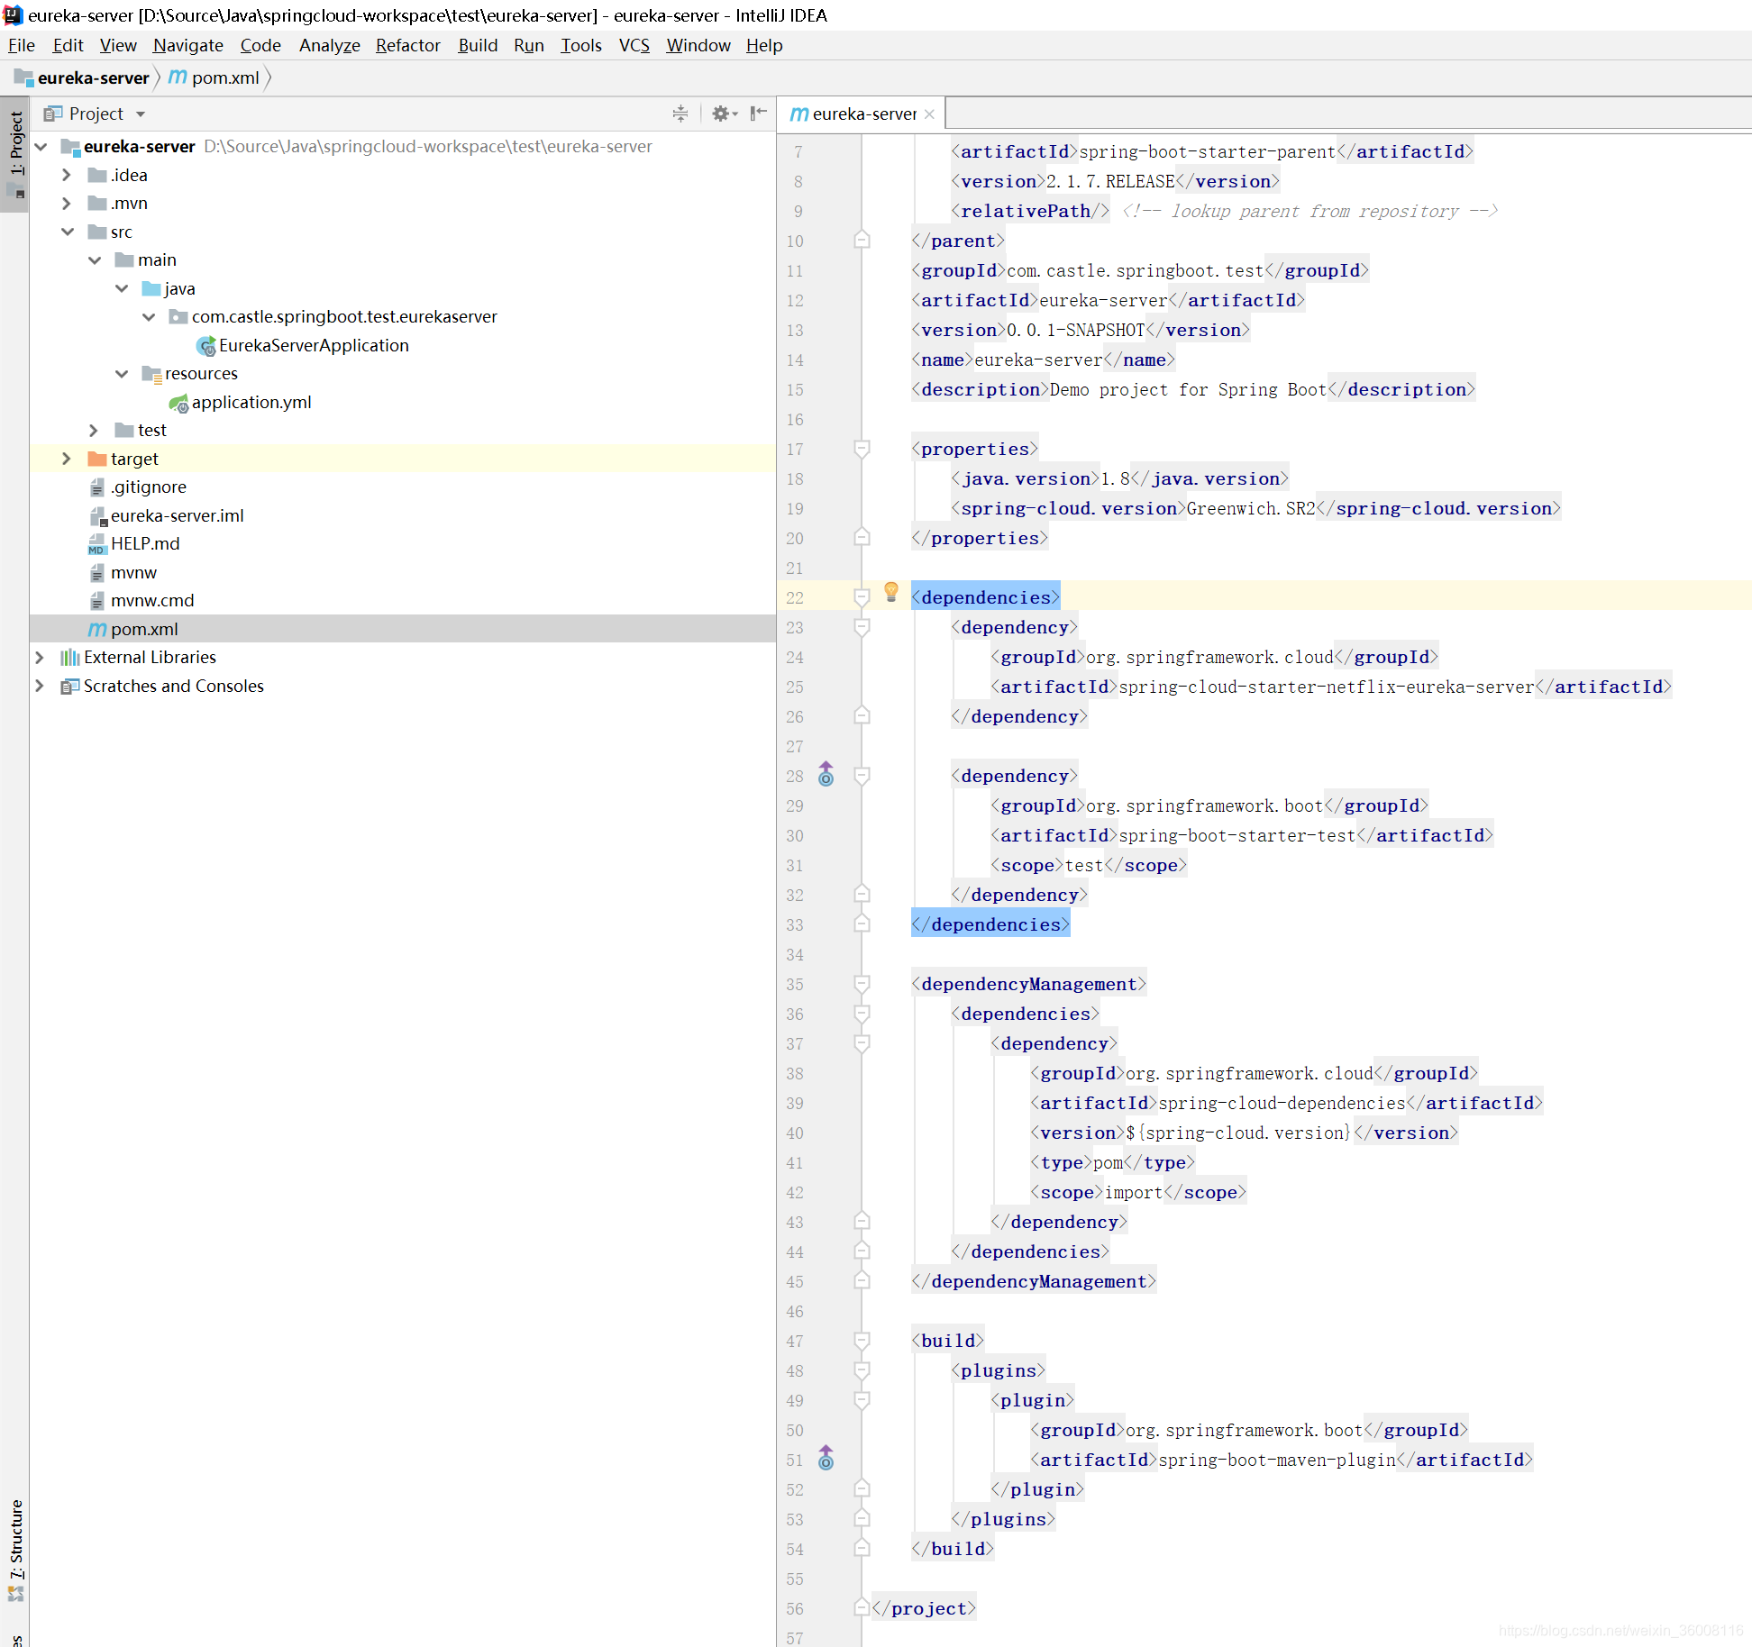Click the 2.1.7.RELEASE version text
The height and width of the screenshot is (1647, 1752).
[x=1110, y=181]
